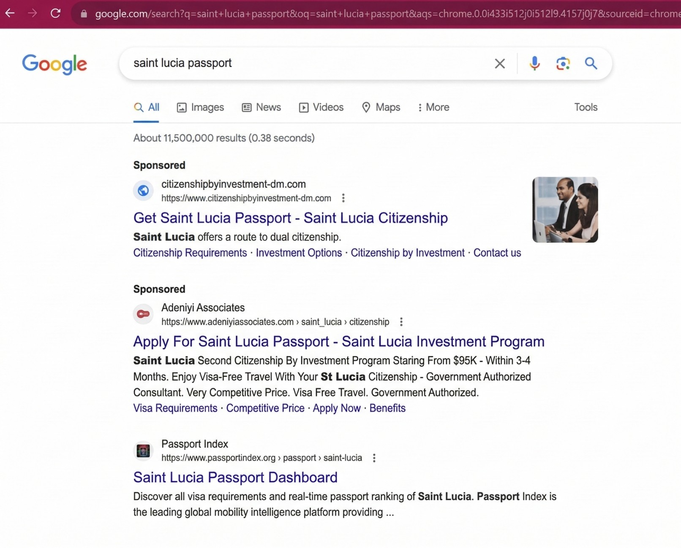Switch to the Images tab
This screenshot has width=681, height=548.
click(x=200, y=108)
